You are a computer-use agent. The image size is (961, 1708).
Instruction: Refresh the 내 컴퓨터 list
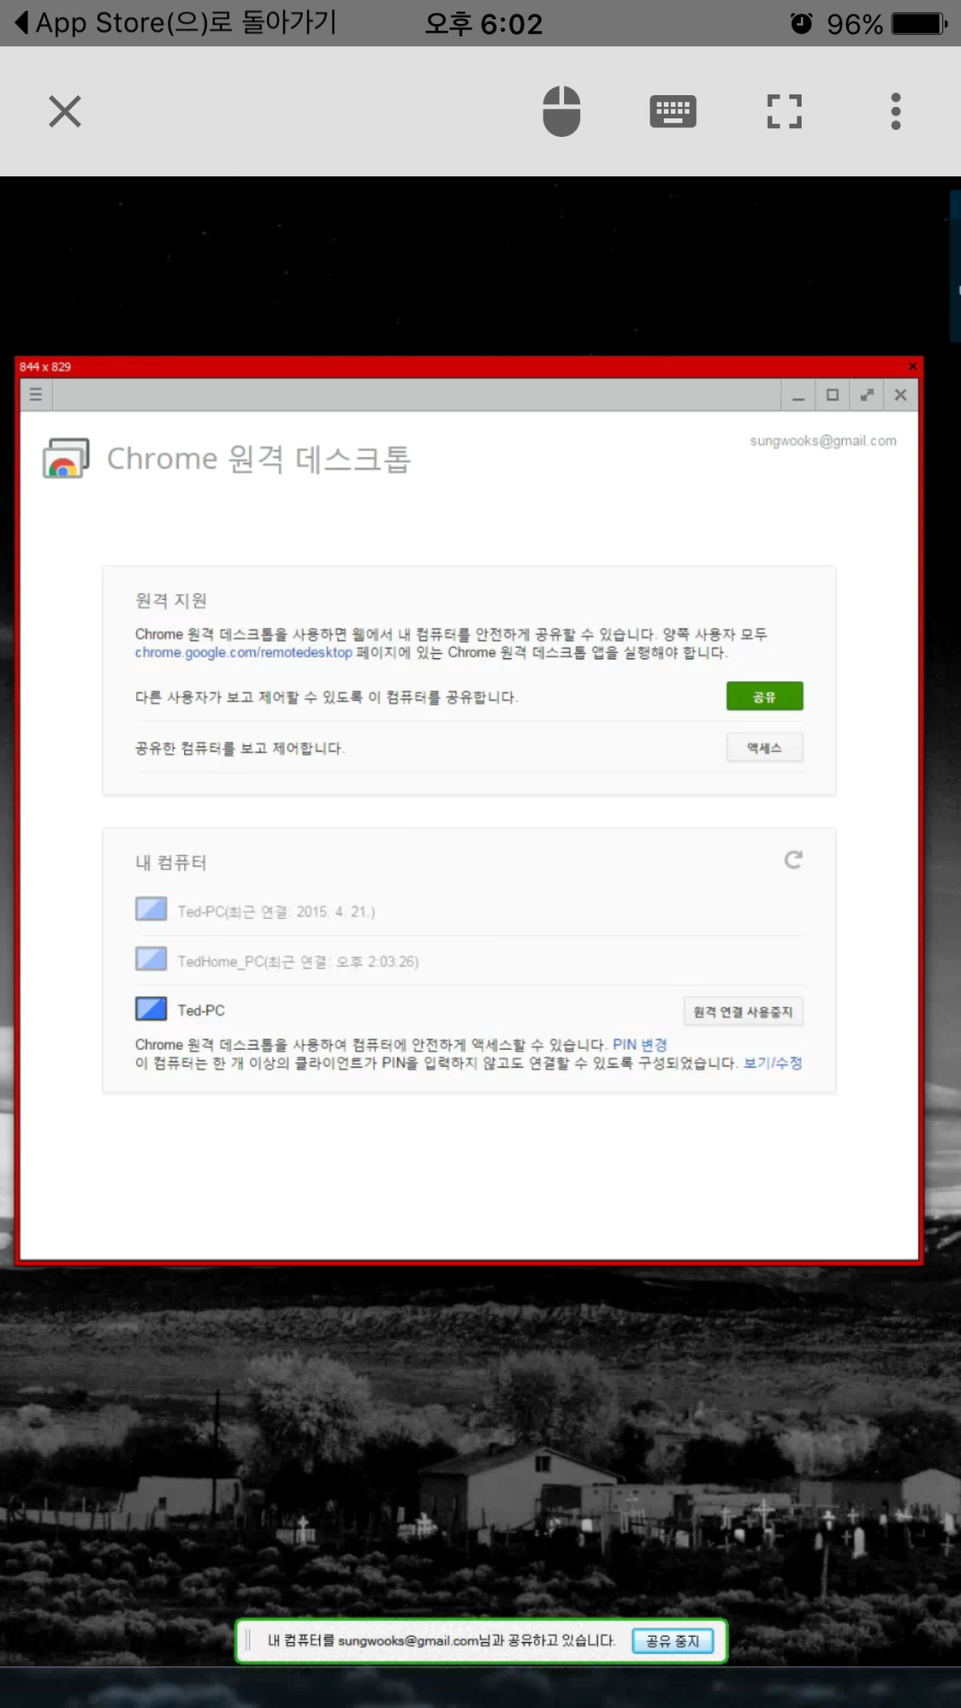click(793, 859)
